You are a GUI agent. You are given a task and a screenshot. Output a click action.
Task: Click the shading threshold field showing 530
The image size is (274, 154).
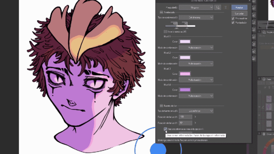(x=174, y=24)
